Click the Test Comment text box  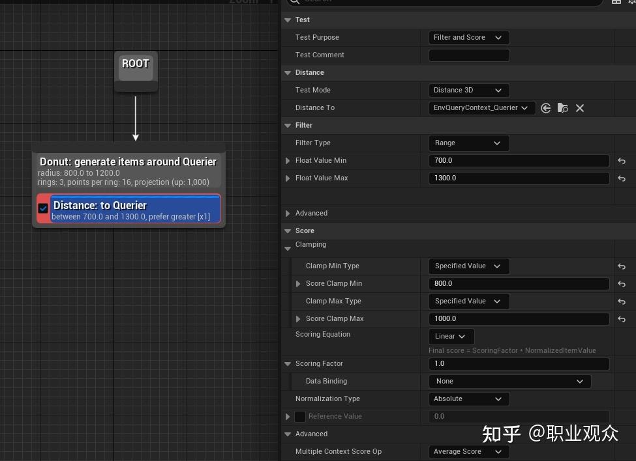[468, 55]
